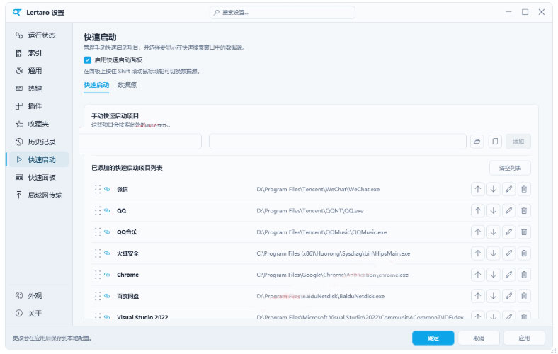
Task: Confirm with 确定 button
Action: (433, 338)
